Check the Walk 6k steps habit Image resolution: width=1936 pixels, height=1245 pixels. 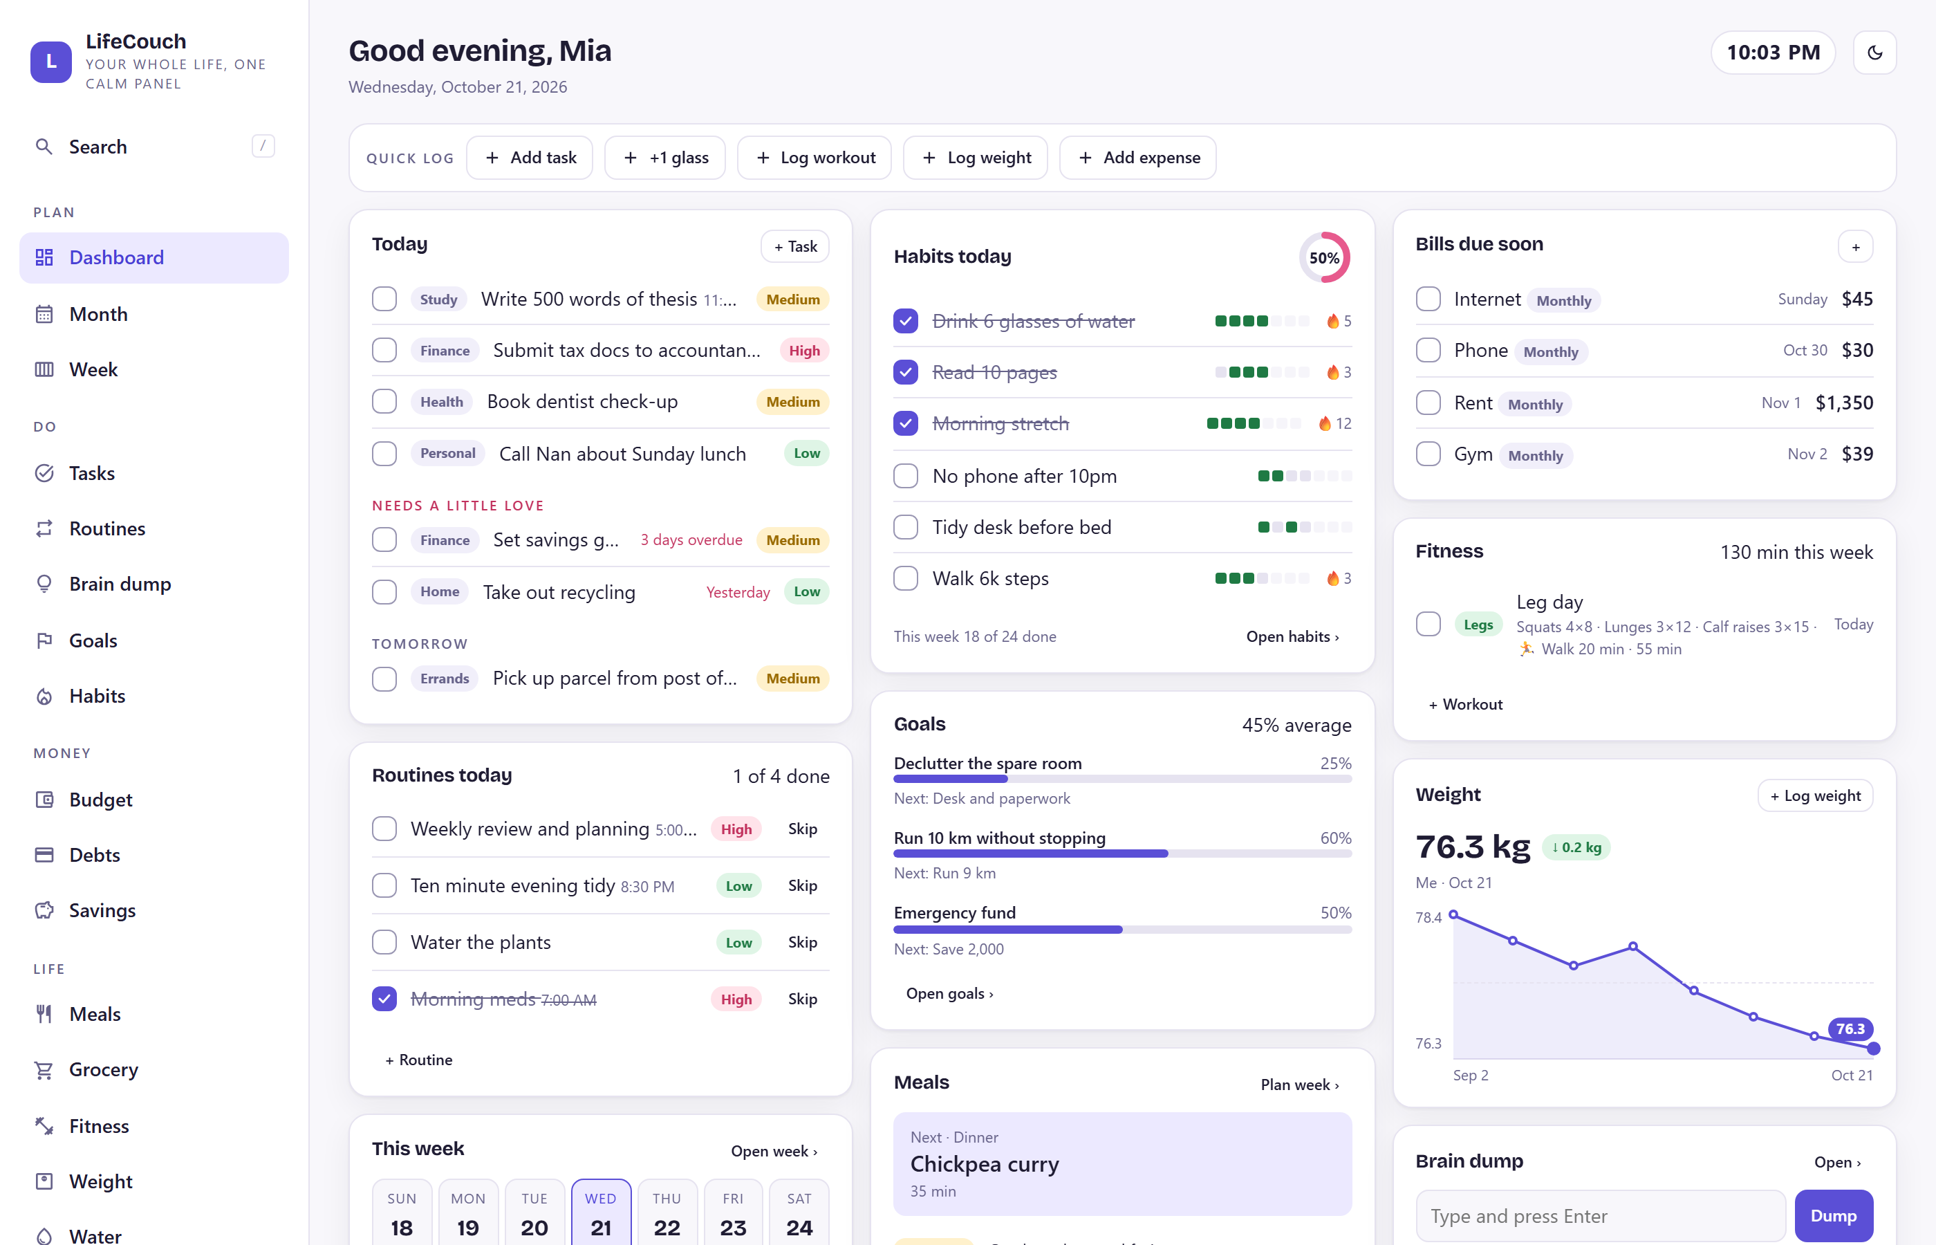[906, 579]
